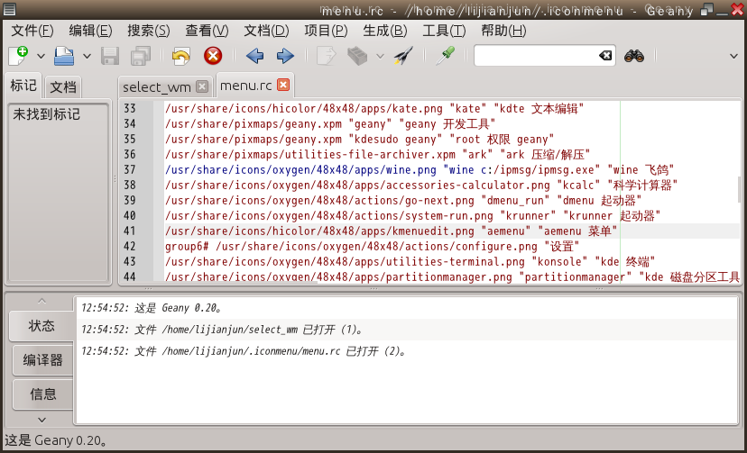Close the select_wm tab
The width and height of the screenshot is (747, 453).
(202, 86)
